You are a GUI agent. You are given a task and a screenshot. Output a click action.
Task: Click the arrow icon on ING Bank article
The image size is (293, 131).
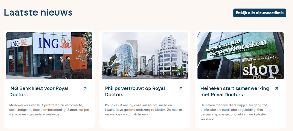(x=85, y=89)
